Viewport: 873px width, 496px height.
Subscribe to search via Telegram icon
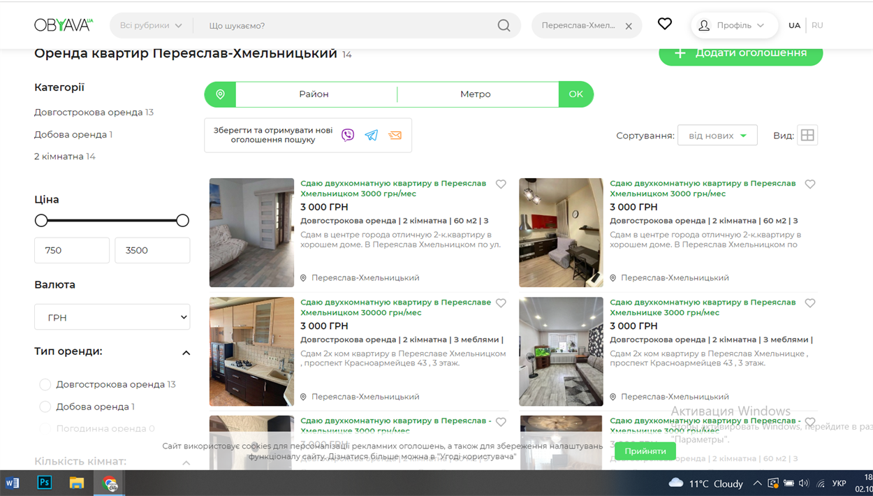point(372,136)
